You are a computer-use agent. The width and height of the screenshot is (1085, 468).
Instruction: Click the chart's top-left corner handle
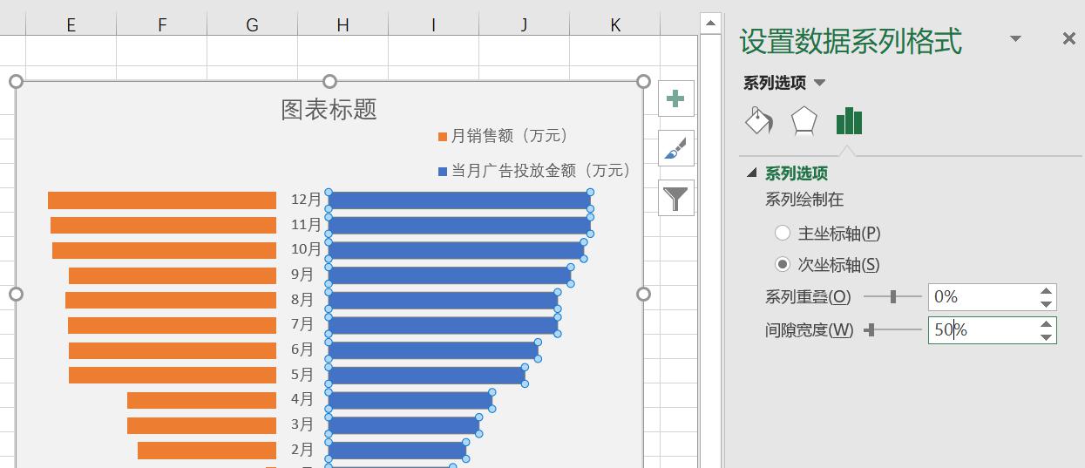pos(15,81)
